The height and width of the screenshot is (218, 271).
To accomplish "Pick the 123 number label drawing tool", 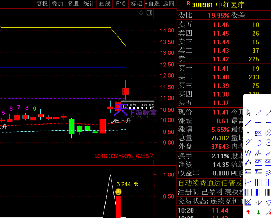I will point(258,133).
